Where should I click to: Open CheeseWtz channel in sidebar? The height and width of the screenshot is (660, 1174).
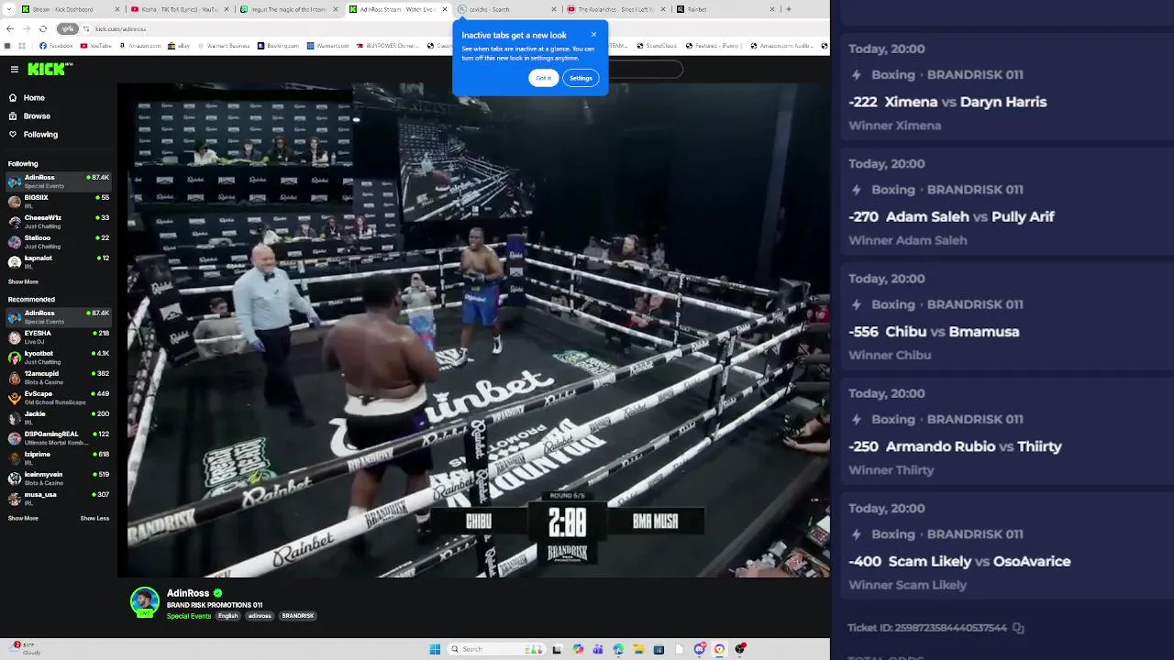[59, 222]
